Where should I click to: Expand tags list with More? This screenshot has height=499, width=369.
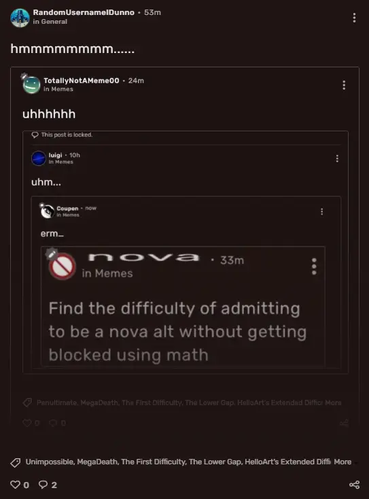pos(342,462)
